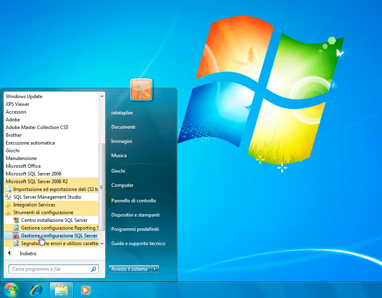Click the Centro installazione SQL Server icon
Screen dimensions: 382x298
pos(16,220)
